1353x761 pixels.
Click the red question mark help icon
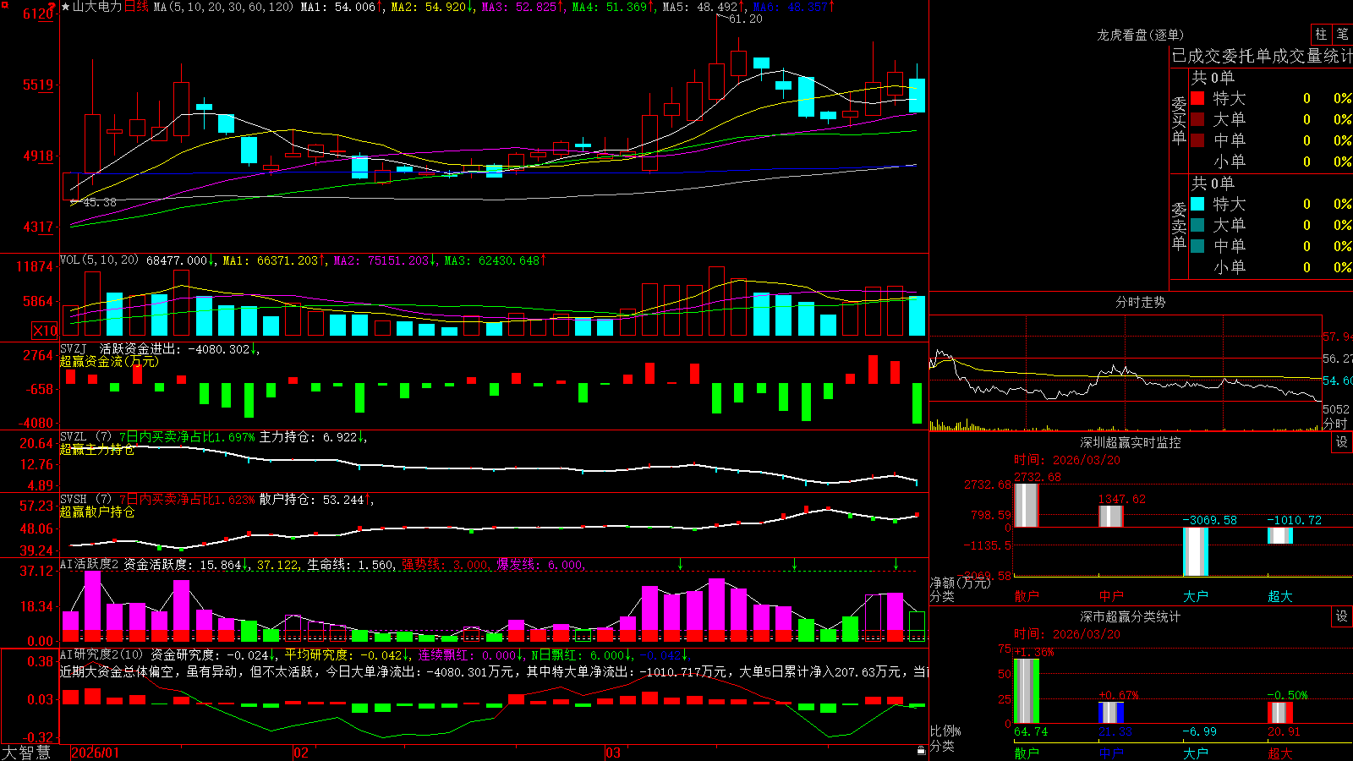[x=52, y=5]
